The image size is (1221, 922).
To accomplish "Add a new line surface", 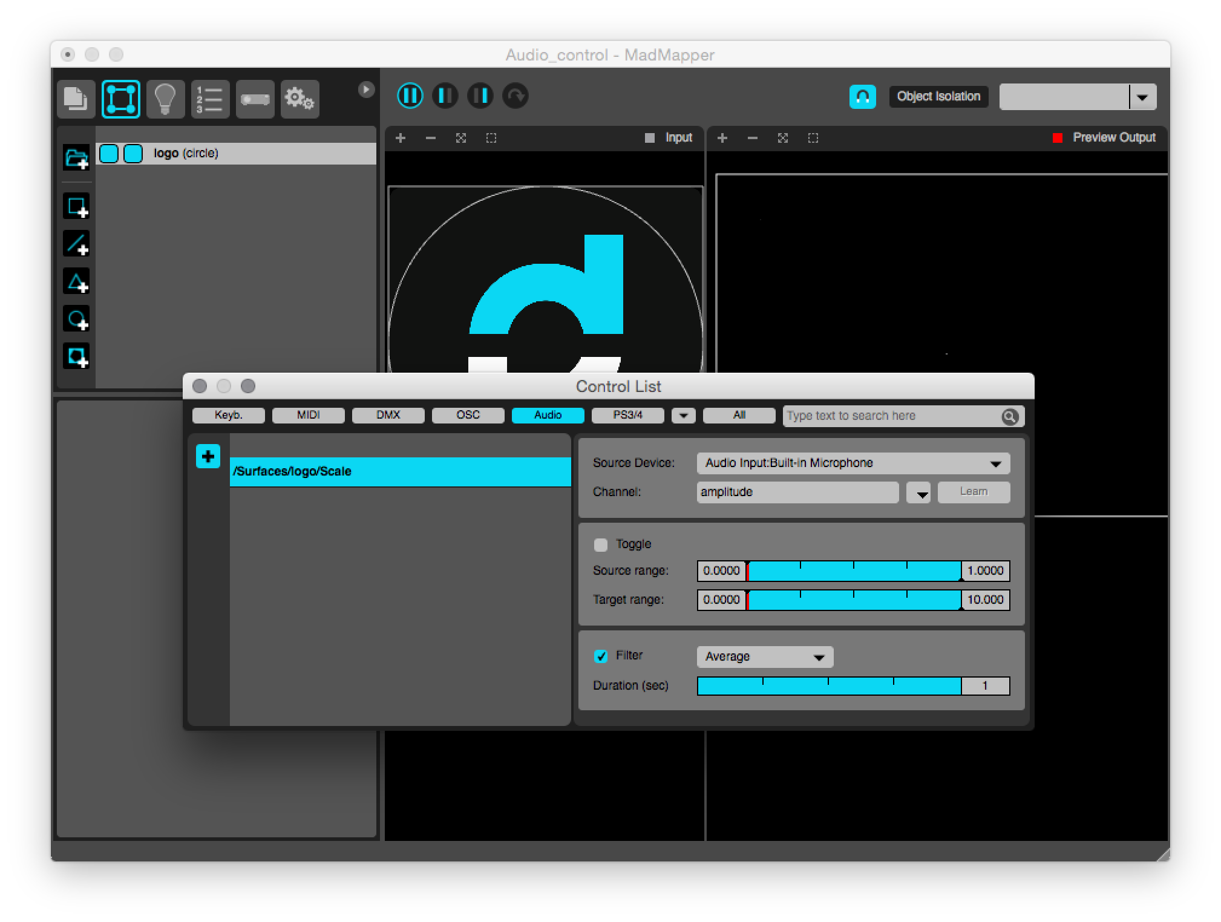I will pyautogui.click(x=77, y=244).
